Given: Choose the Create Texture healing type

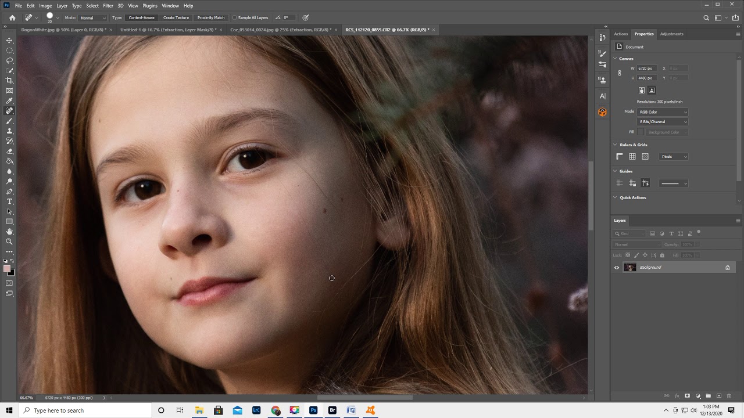Looking at the screenshot, I should click(x=176, y=17).
